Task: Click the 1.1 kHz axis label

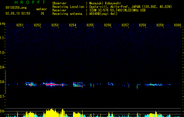Action: tap(2, 38)
